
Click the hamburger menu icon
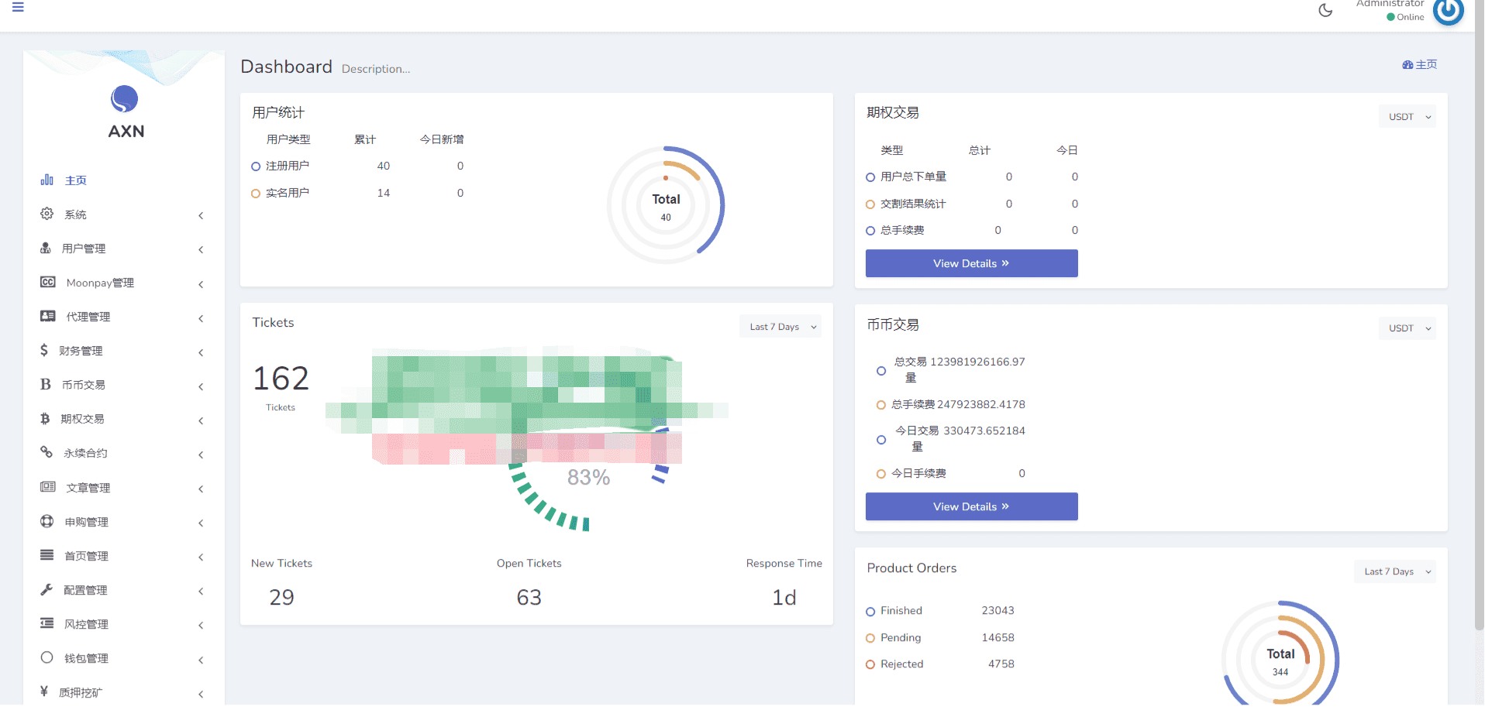coord(18,7)
